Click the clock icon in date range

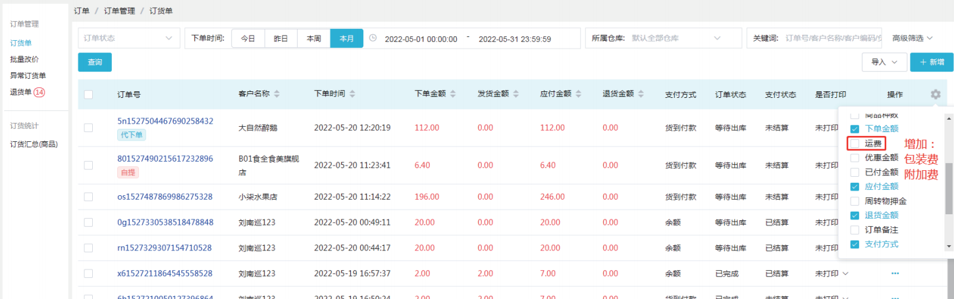[373, 38]
